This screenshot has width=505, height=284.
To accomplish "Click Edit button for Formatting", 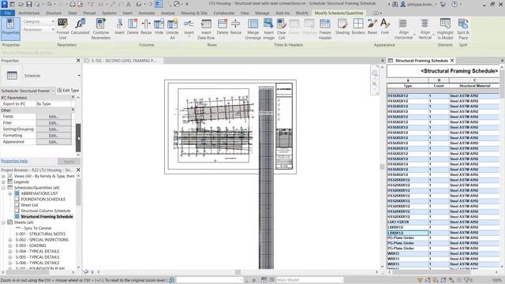I will [x=54, y=136].
